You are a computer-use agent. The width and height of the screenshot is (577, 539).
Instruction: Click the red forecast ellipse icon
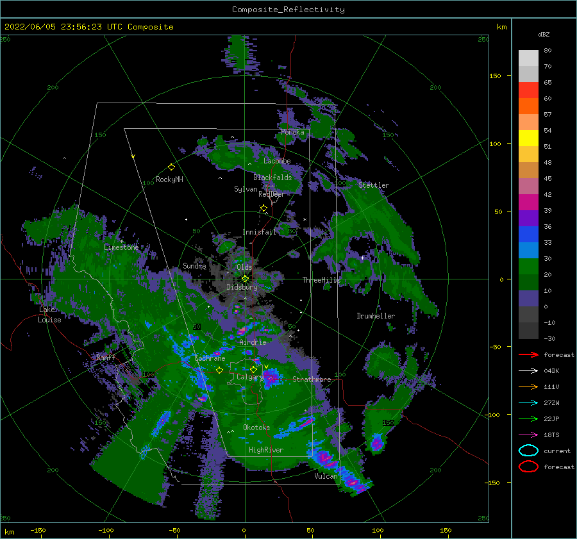click(x=528, y=467)
